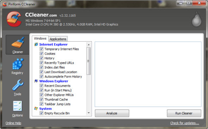Uncheck Temporary Internet Files
Image resolution: width=208 pixels, height=129 pixels.
[x=41, y=49]
